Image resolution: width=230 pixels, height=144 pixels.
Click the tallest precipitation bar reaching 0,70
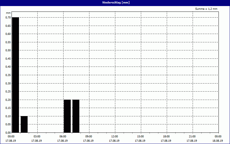pyautogui.click(x=16, y=75)
